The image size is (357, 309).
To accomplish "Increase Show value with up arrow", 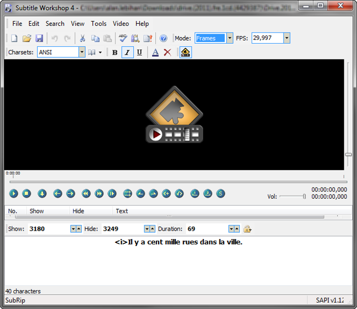I will [x=79, y=229].
